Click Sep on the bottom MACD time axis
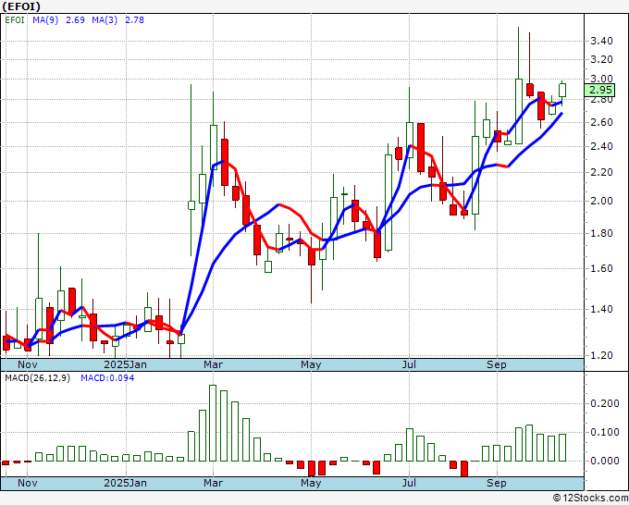 [497, 483]
